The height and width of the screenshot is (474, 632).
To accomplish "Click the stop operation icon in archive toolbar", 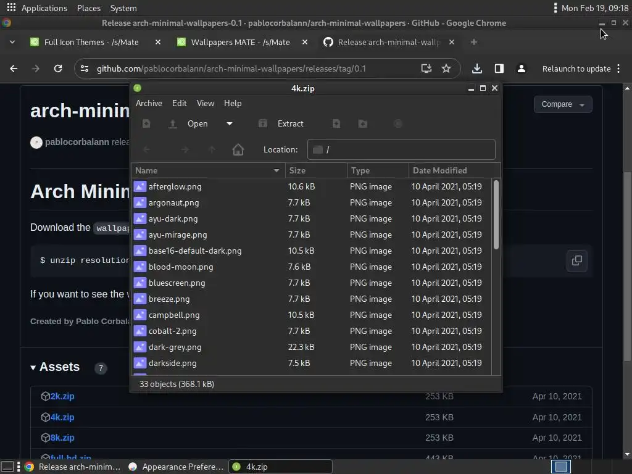I will tap(398, 123).
